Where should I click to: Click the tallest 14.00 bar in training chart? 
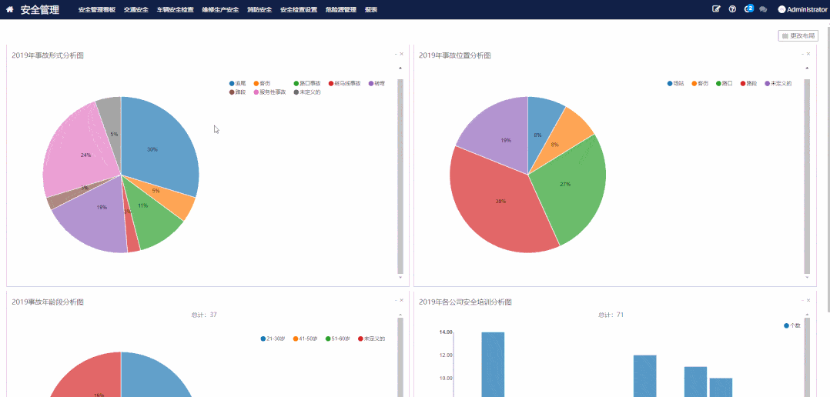(x=493, y=364)
